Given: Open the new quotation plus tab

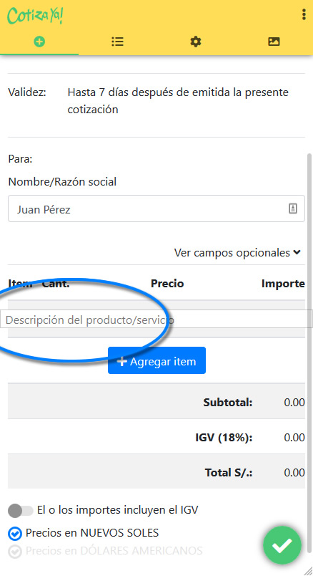Looking at the screenshot, I should coord(39,42).
